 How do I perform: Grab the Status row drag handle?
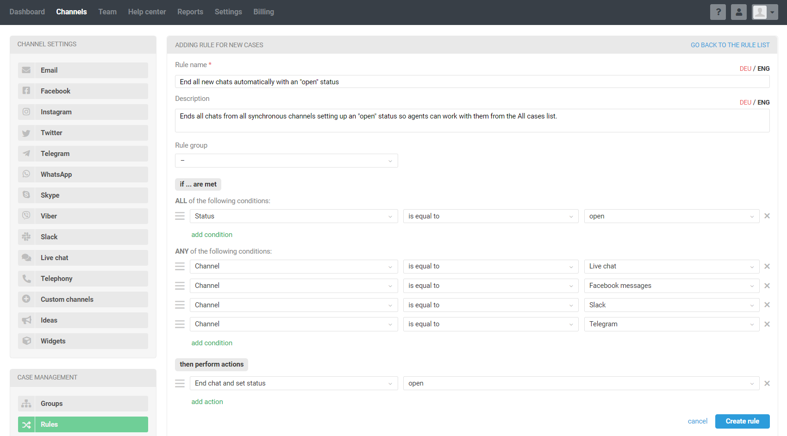[180, 216]
